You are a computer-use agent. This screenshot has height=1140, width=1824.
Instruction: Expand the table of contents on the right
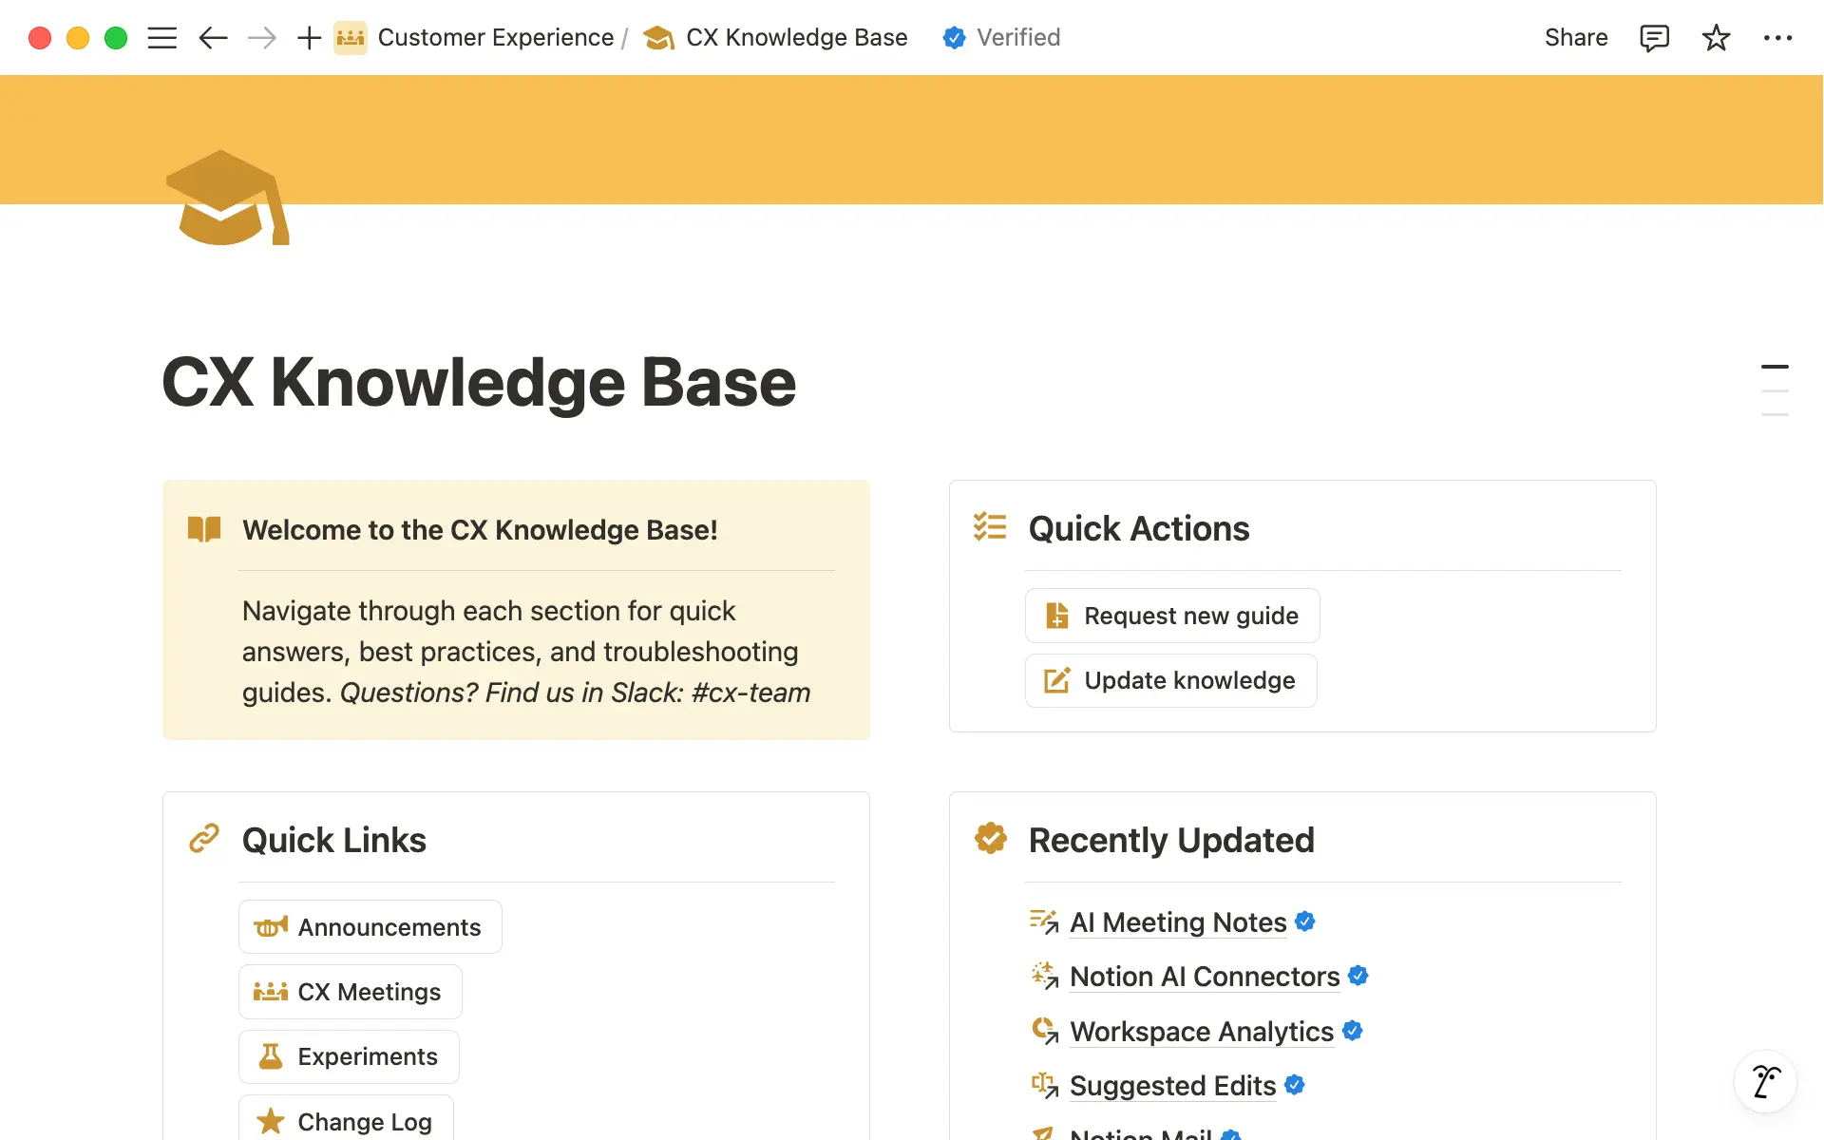click(1775, 389)
